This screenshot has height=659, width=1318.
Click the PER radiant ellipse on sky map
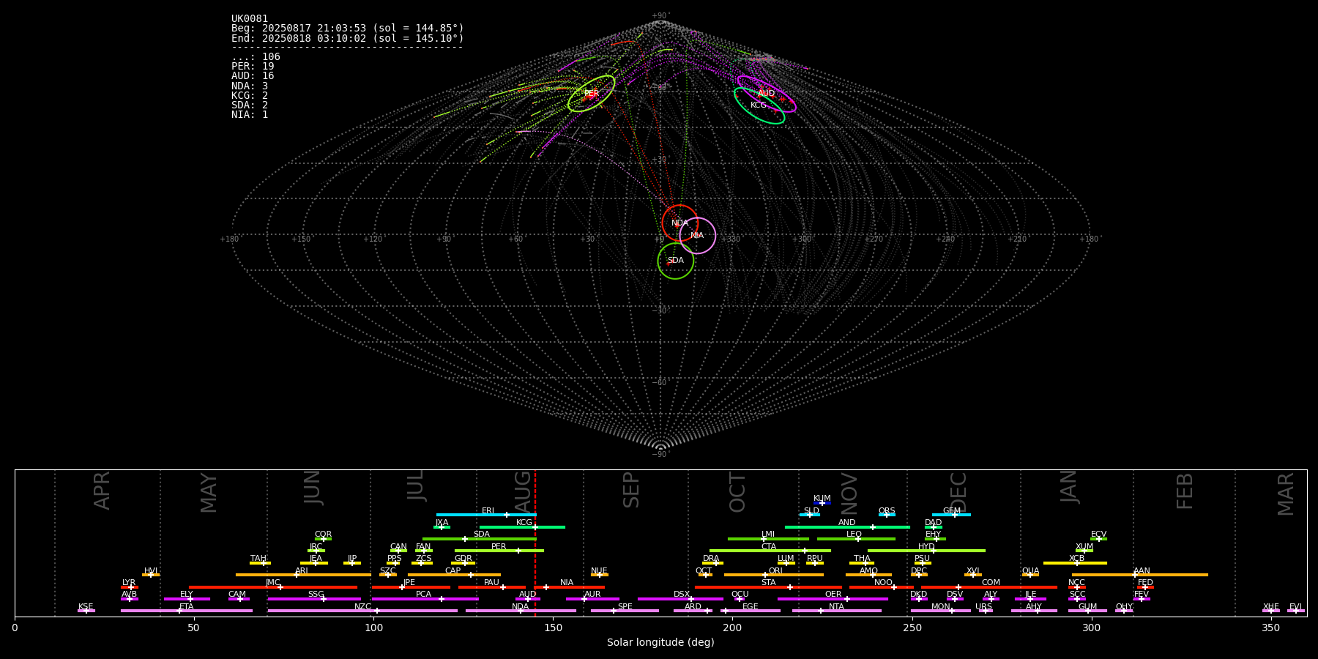[x=591, y=93]
